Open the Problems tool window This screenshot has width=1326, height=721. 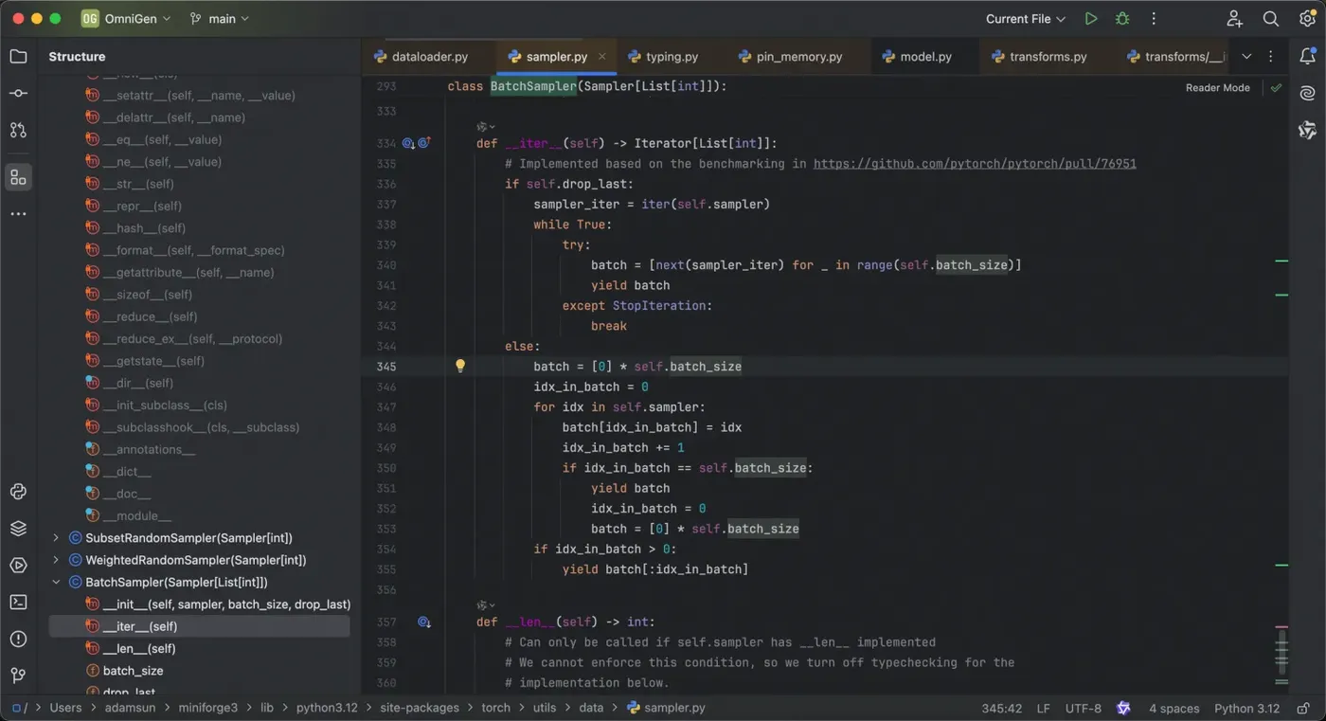(x=18, y=639)
